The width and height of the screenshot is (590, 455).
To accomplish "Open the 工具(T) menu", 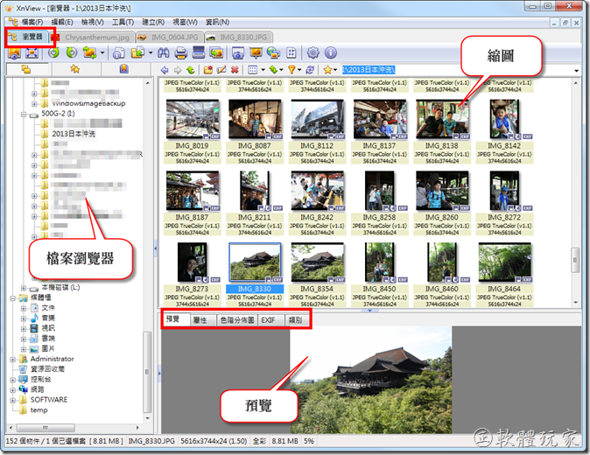I will point(123,21).
